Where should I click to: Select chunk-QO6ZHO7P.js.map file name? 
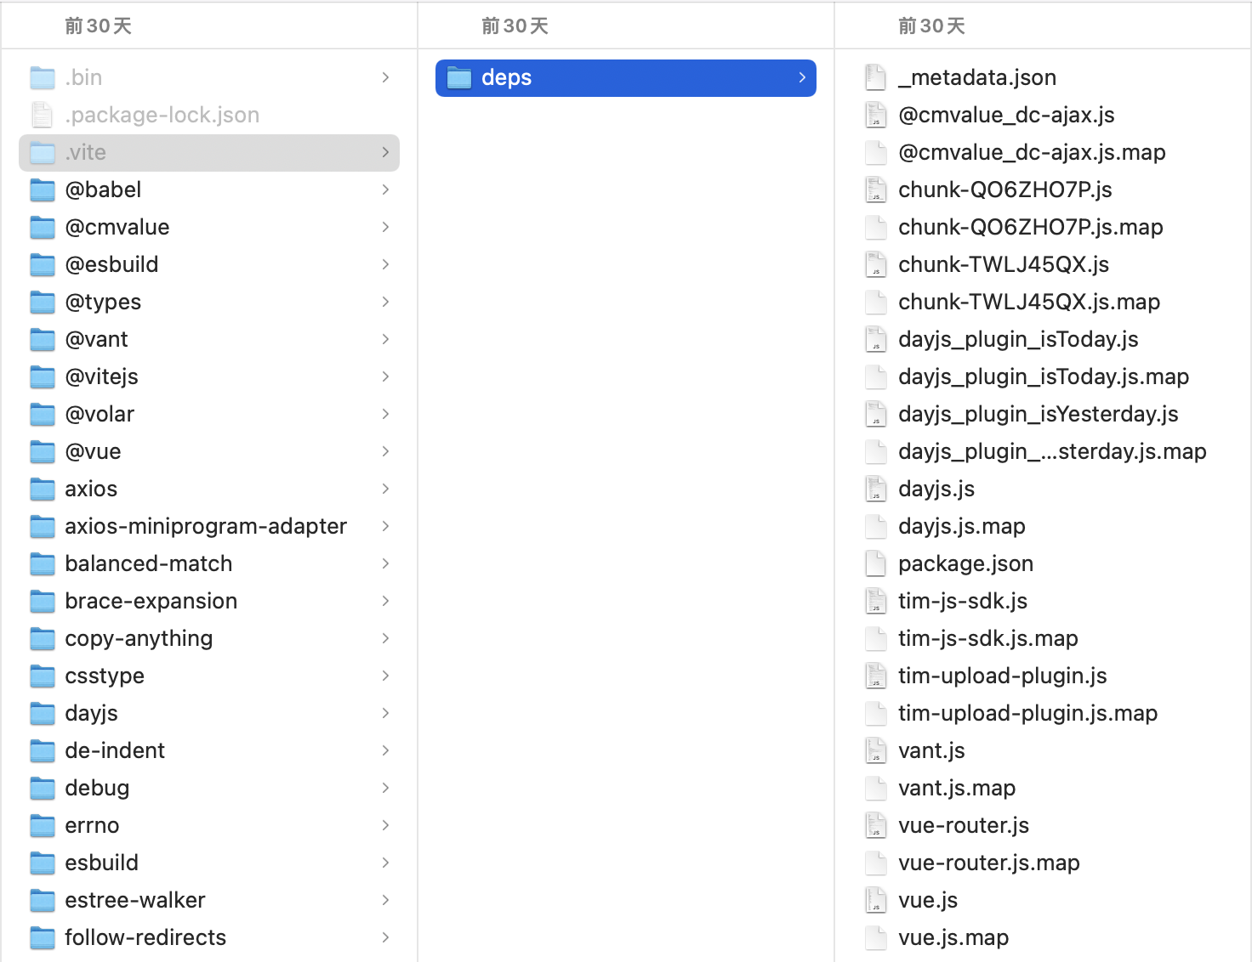click(x=1031, y=228)
